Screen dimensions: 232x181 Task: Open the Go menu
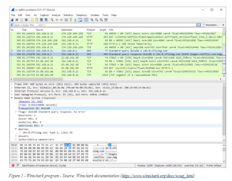click(35, 15)
